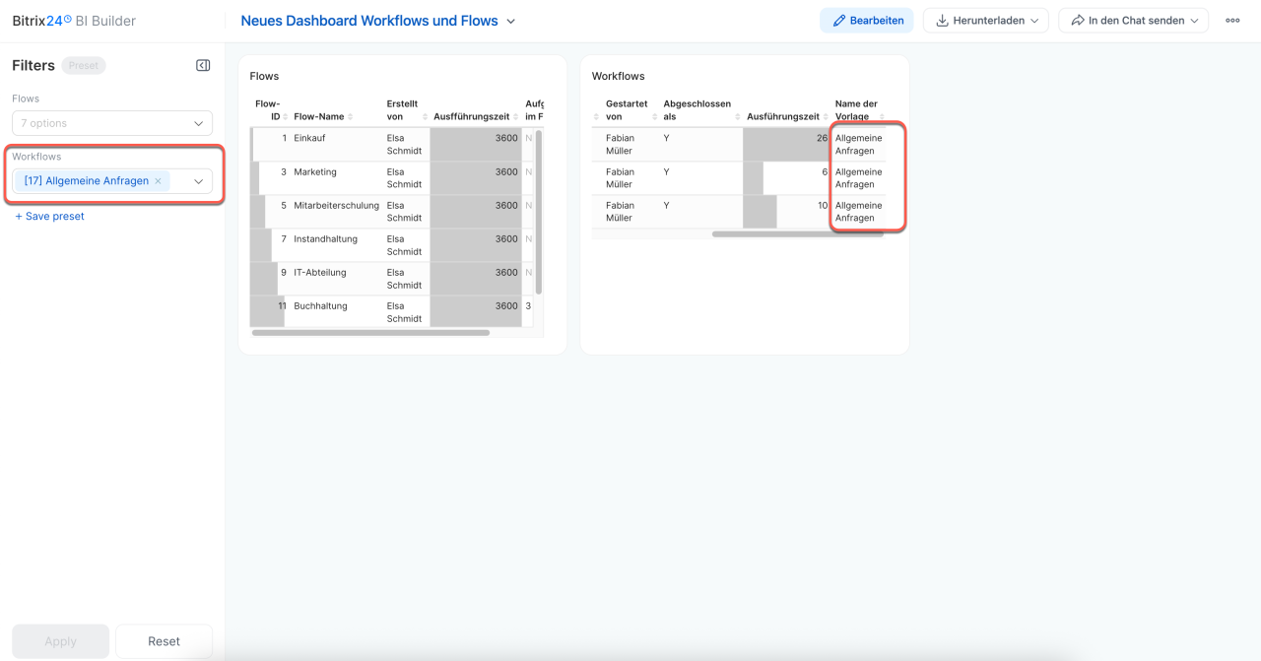Open the Flows filter dropdown

coord(112,123)
